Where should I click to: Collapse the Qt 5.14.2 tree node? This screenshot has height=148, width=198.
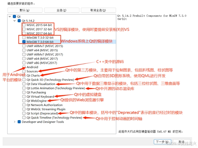(x=15, y=21)
